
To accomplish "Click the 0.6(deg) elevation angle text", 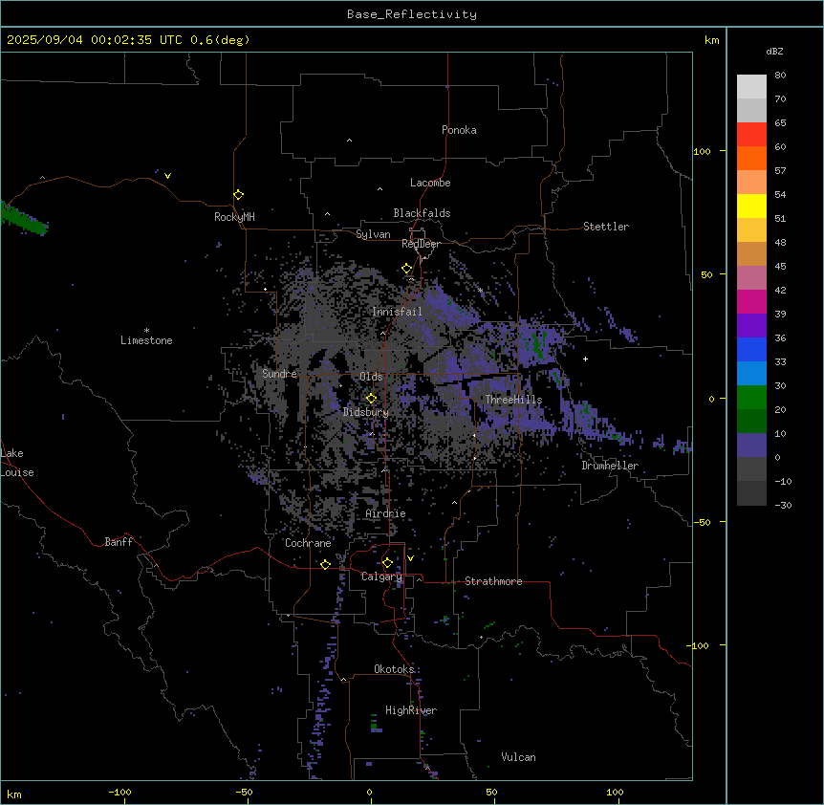I will (x=220, y=40).
